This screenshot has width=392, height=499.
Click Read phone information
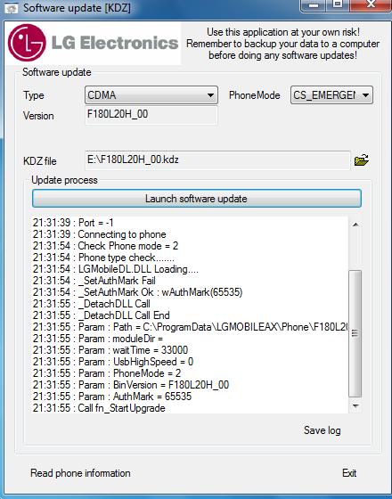[x=80, y=473]
